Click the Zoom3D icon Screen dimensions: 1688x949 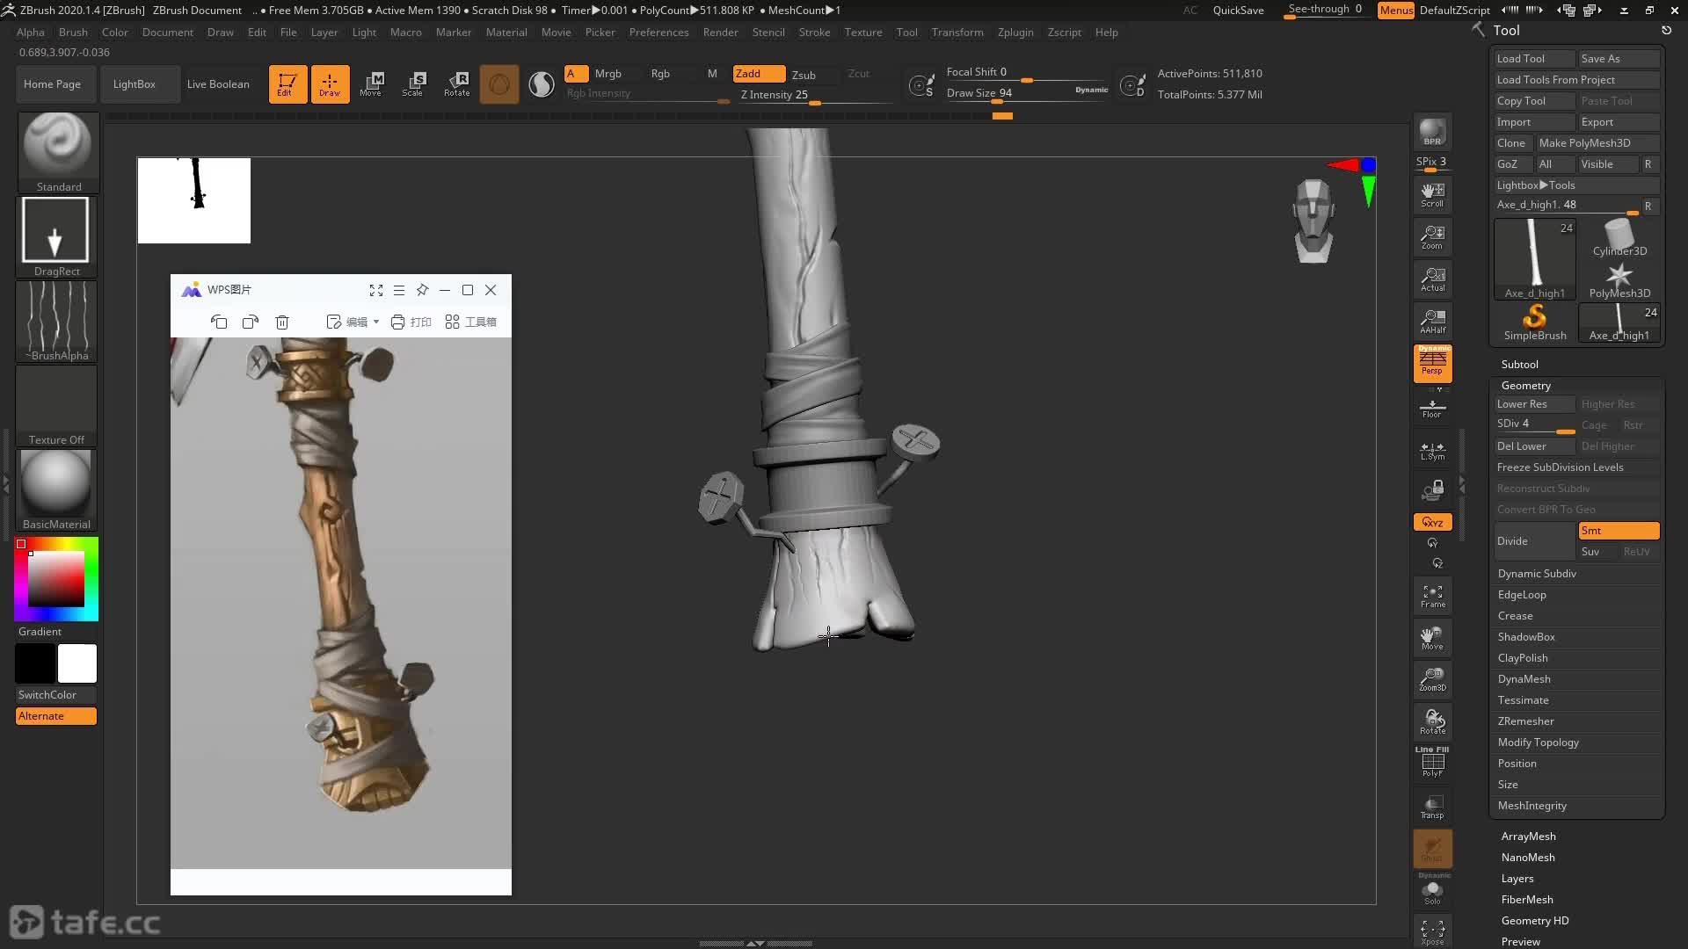(1432, 679)
